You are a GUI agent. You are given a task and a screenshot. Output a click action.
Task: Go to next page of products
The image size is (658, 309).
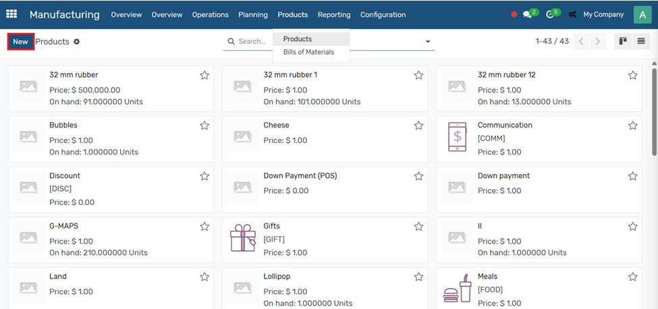pyautogui.click(x=597, y=42)
